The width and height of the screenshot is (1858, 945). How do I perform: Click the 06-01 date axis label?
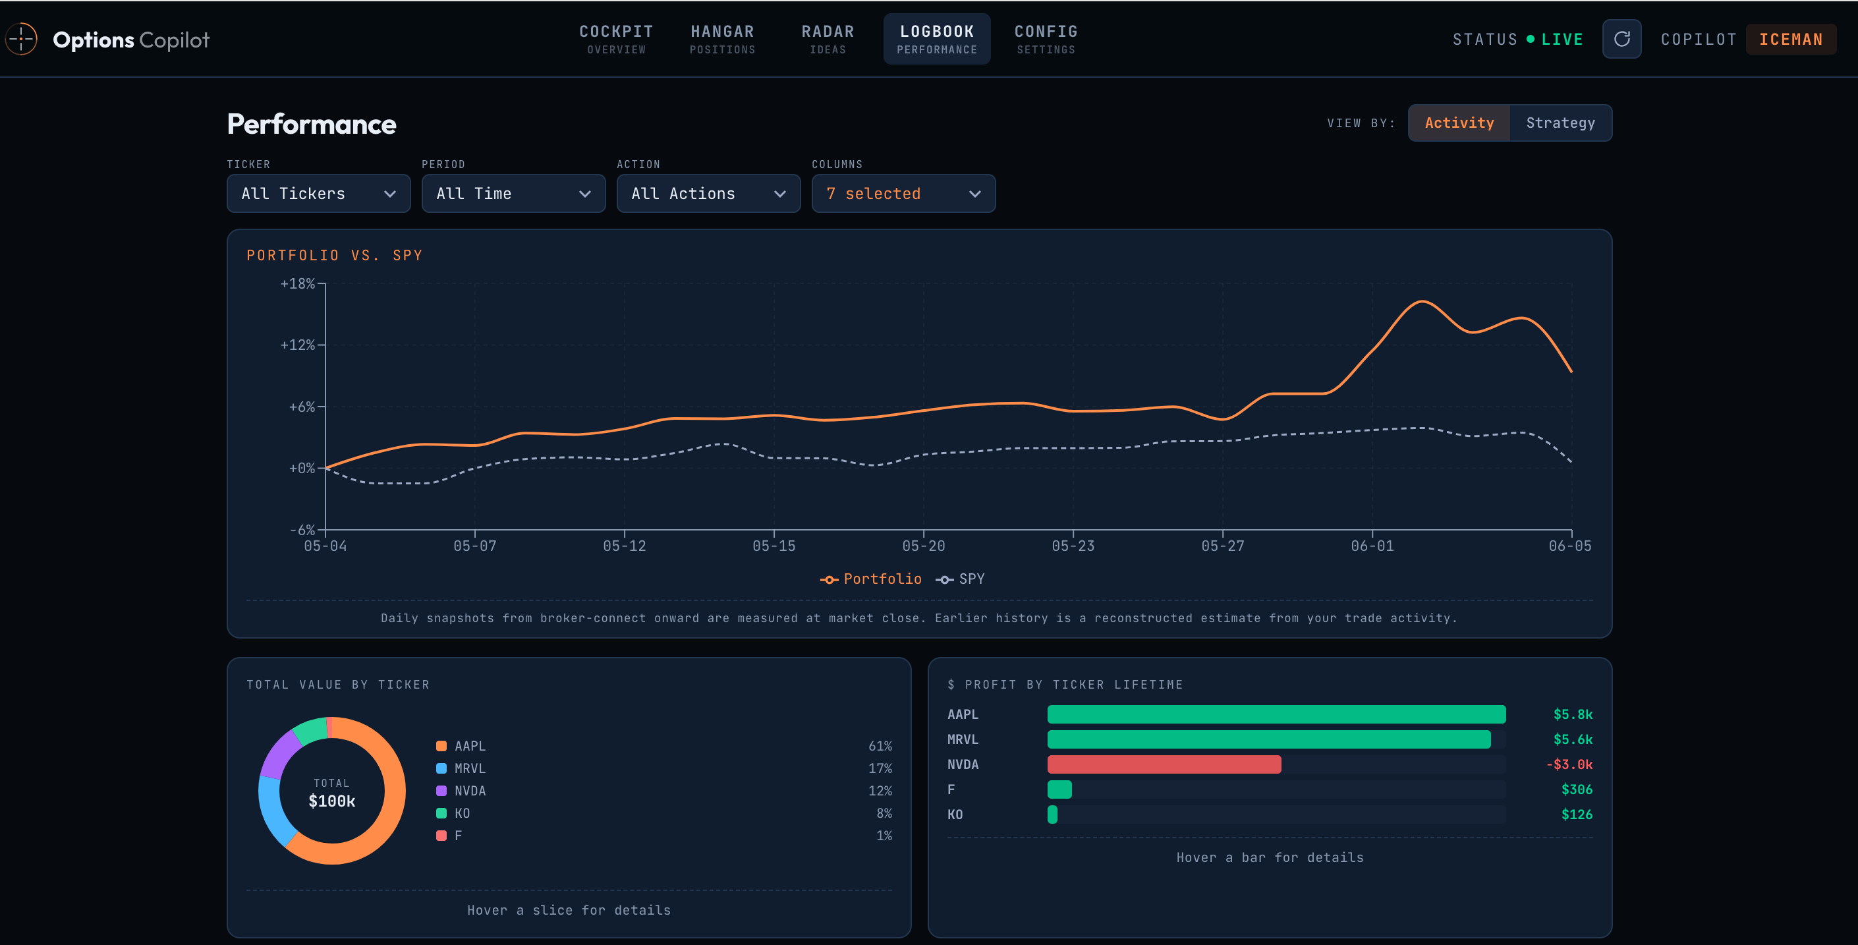pos(1372,546)
